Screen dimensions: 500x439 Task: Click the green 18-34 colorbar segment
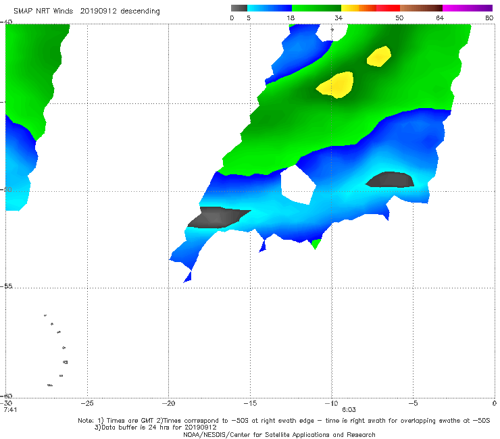[x=316, y=8]
